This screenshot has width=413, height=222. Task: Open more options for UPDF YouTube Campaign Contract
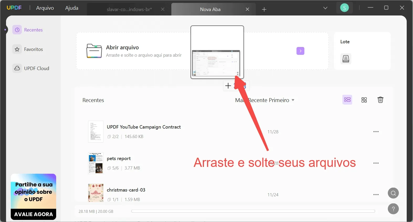376,132
